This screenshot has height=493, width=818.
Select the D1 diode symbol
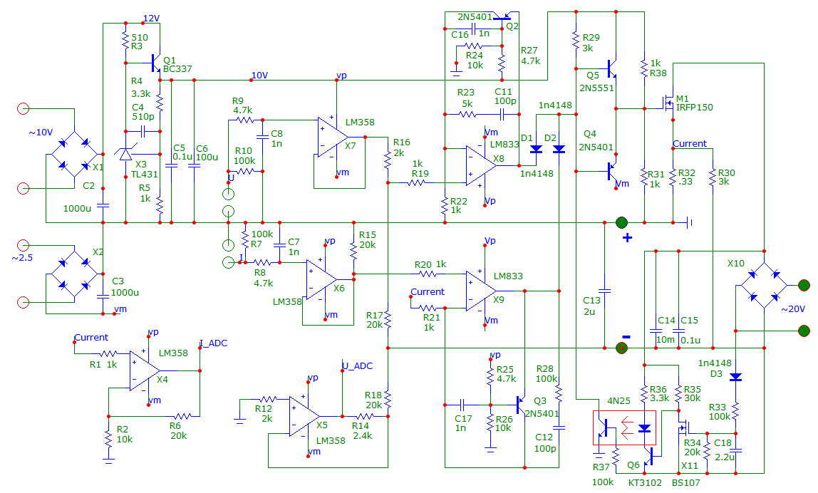(x=536, y=149)
